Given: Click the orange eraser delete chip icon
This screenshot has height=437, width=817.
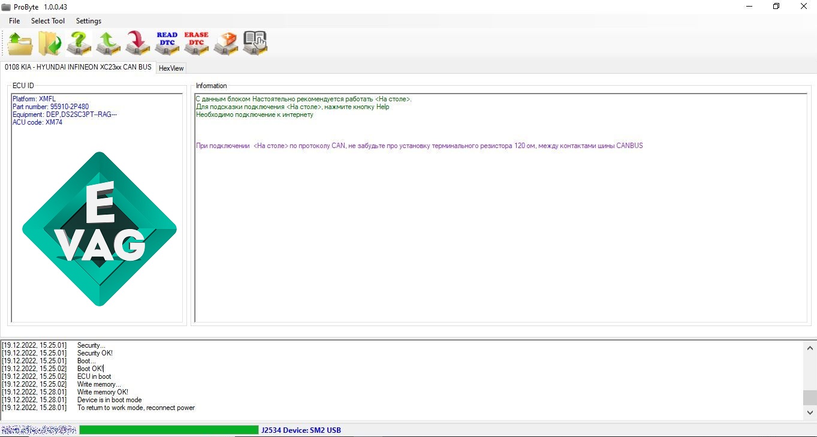Looking at the screenshot, I should coord(226,44).
